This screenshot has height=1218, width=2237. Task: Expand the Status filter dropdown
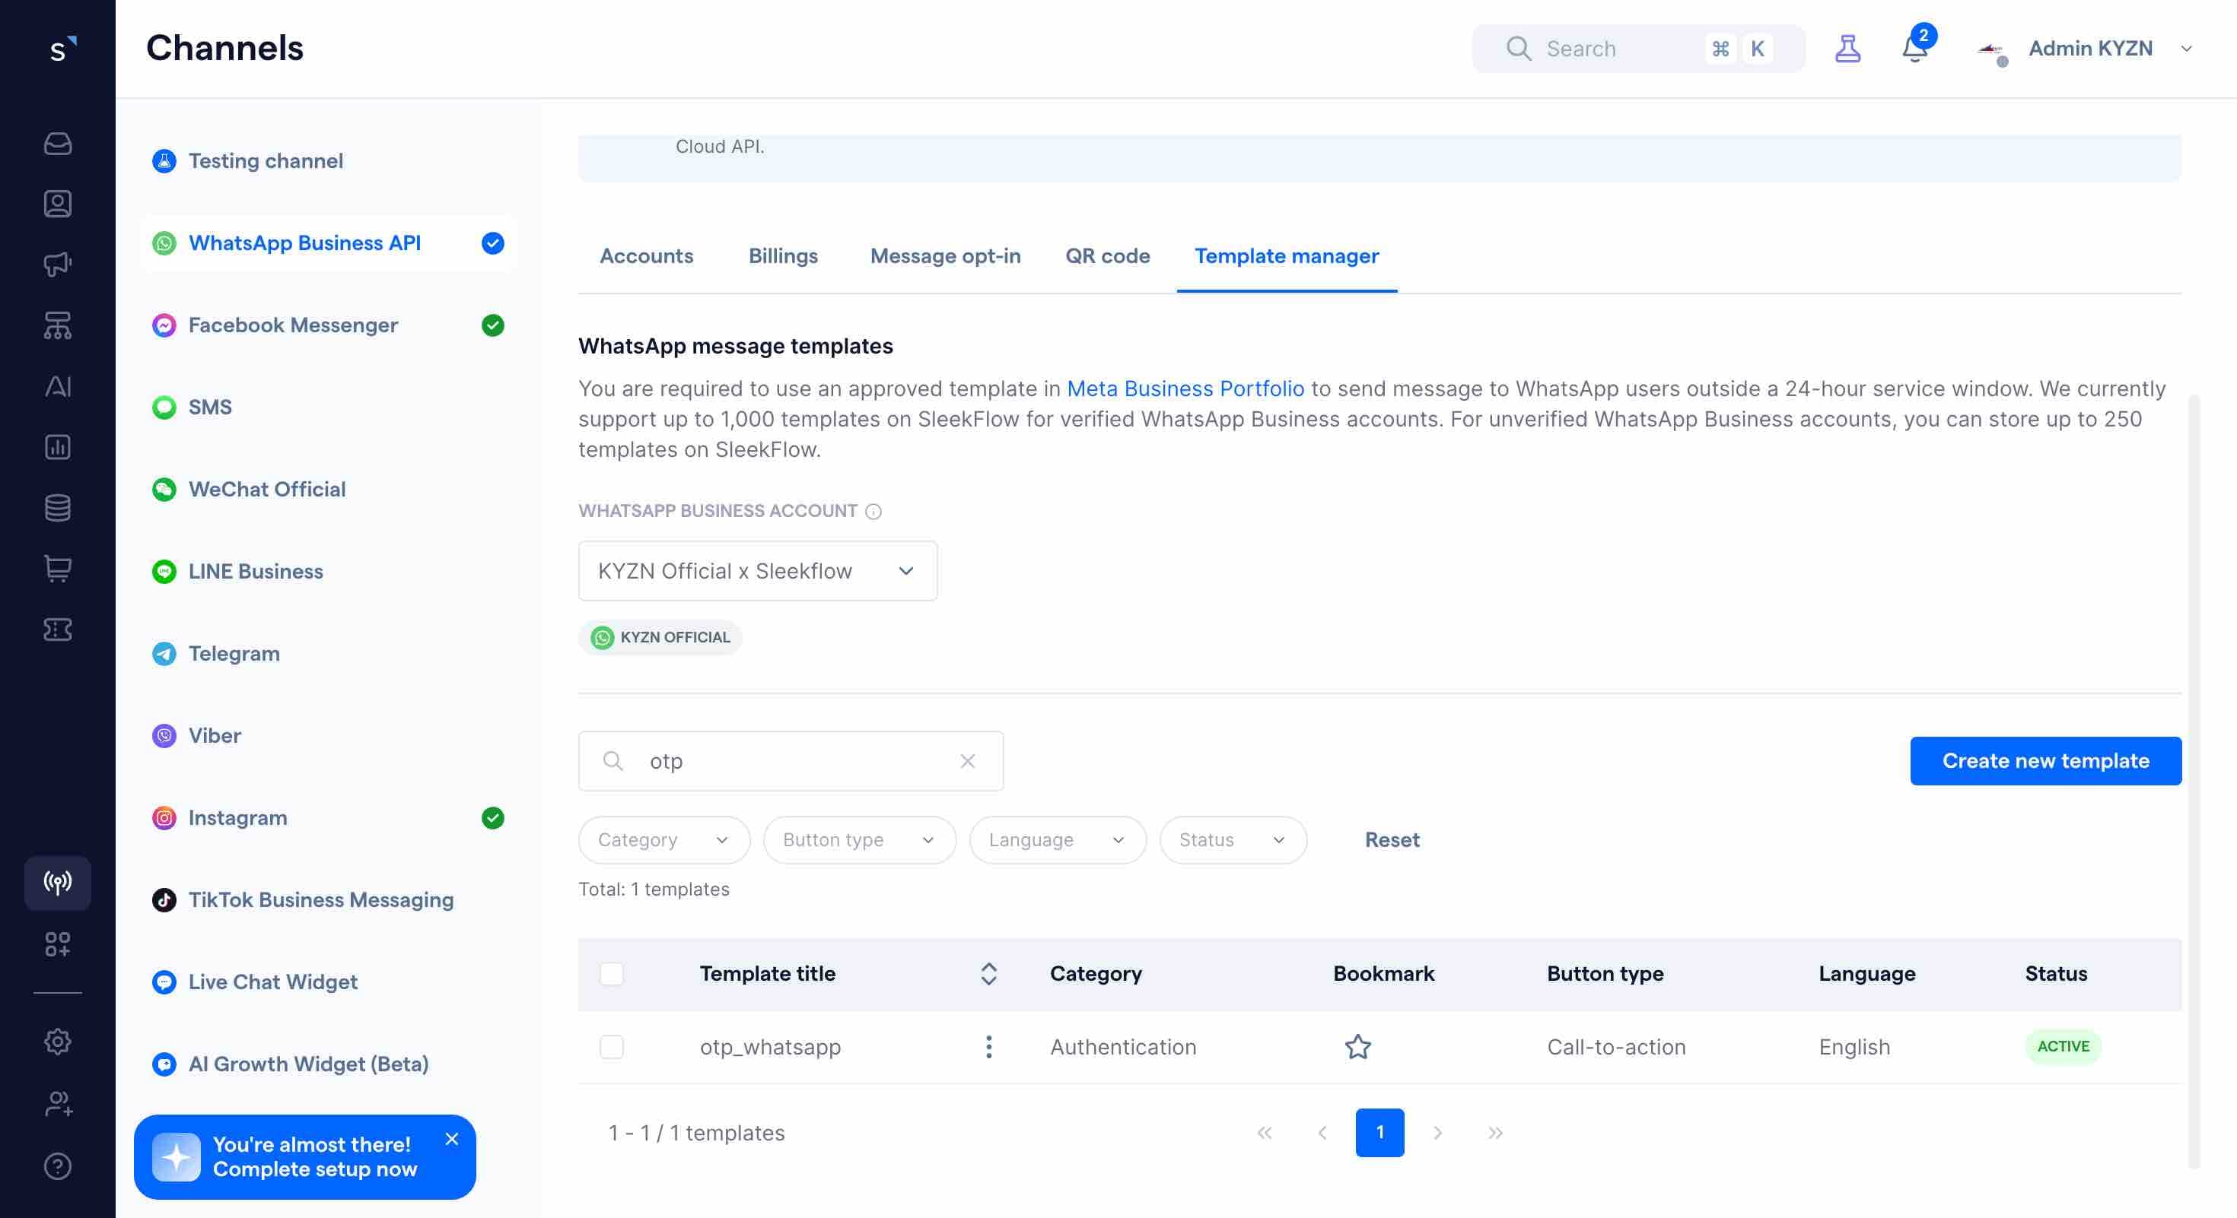click(x=1233, y=839)
